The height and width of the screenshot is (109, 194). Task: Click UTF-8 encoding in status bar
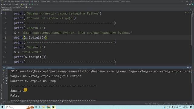[x=154, y=104]
